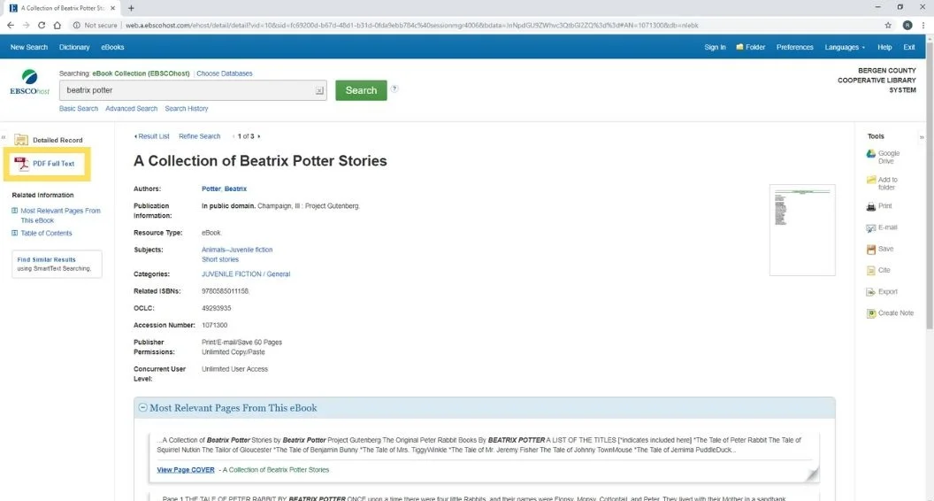Click Animals--Juvenile fiction subject link
This screenshot has height=501, width=934.
point(237,250)
